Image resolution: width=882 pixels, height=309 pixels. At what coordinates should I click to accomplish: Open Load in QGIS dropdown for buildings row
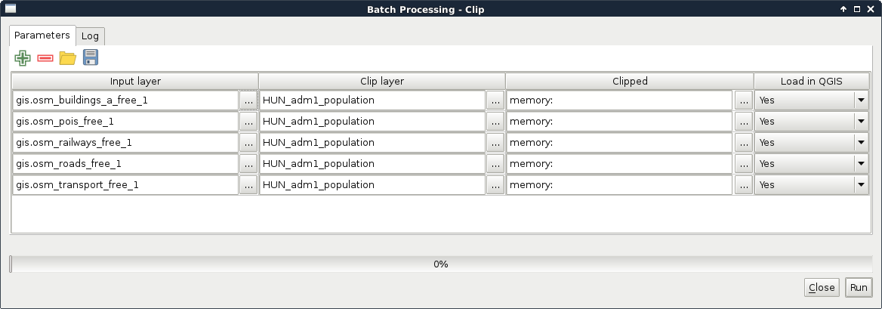click(x=861, y=100)
